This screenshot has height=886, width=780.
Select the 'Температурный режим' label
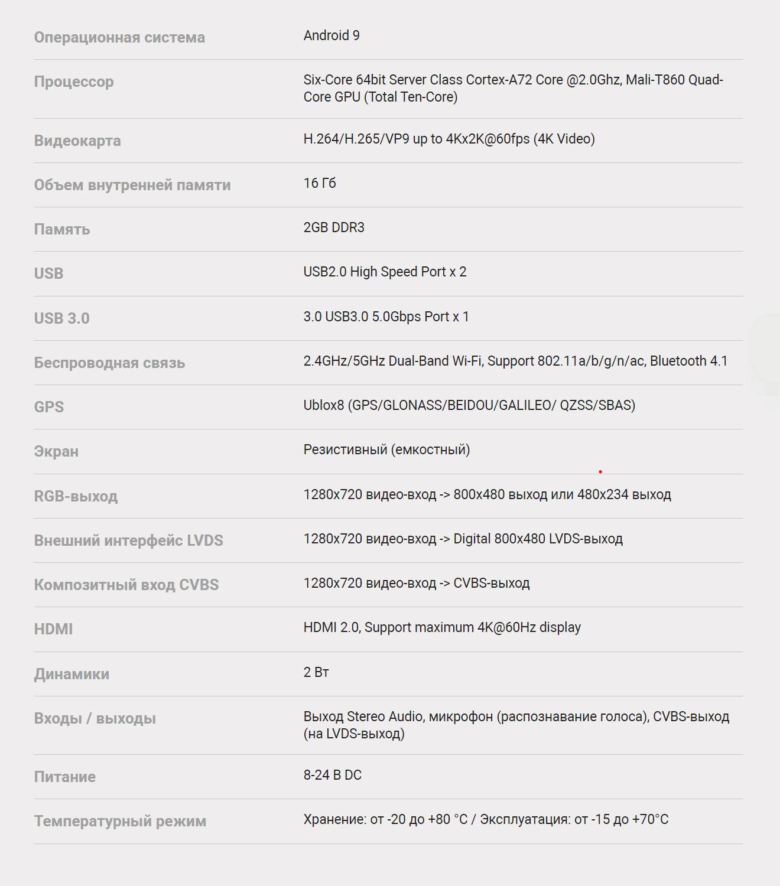[x=120, y=821]
